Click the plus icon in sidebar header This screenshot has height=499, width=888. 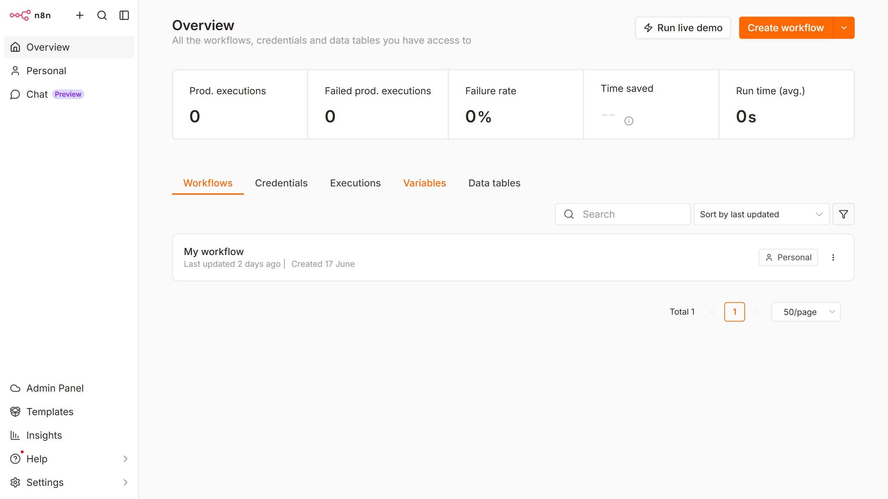pos(80,15)
